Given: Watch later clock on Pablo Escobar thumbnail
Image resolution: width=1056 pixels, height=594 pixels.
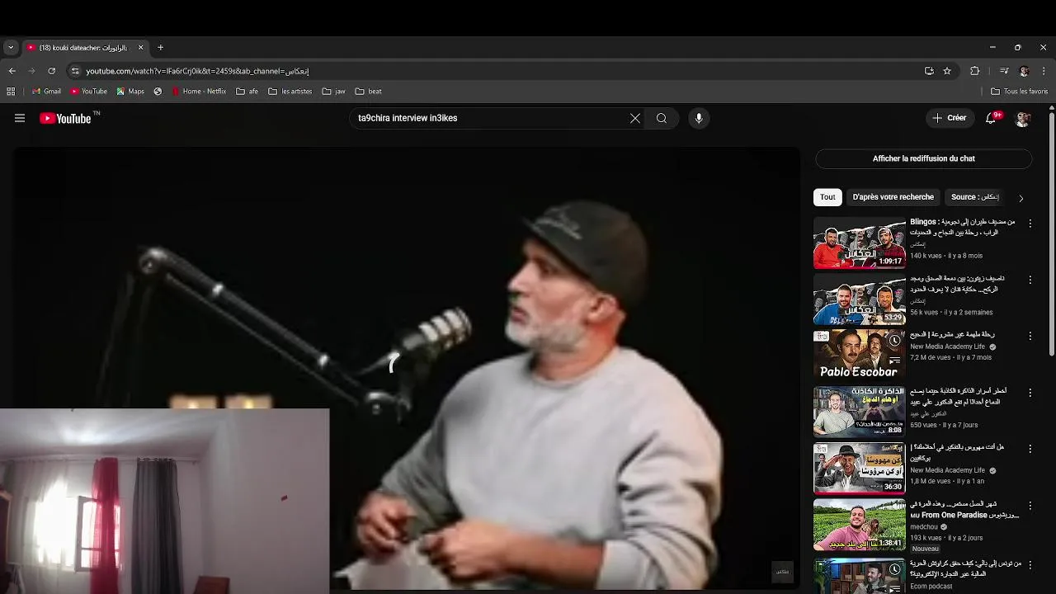Looking at the screenshot, I should click(894, 340).
